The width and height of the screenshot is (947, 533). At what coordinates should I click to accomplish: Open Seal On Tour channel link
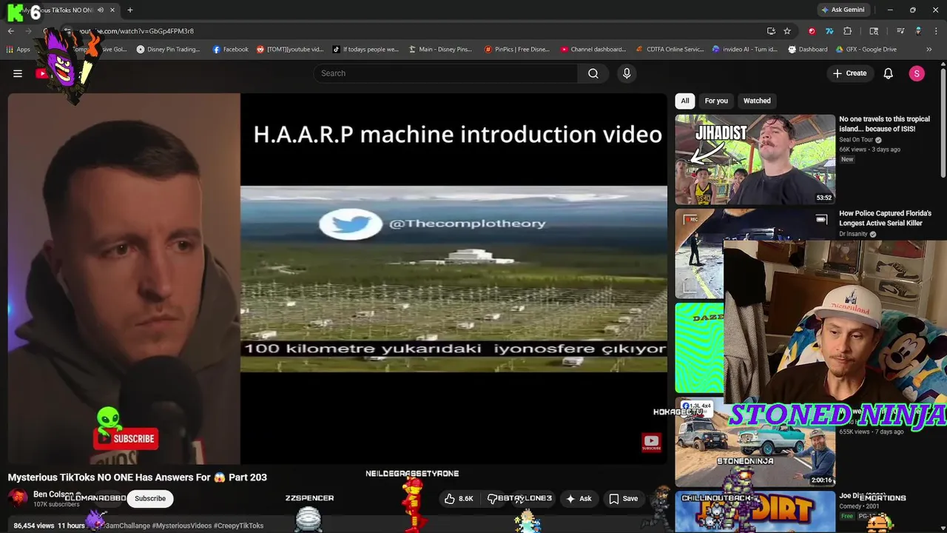[x=856, y=139]
